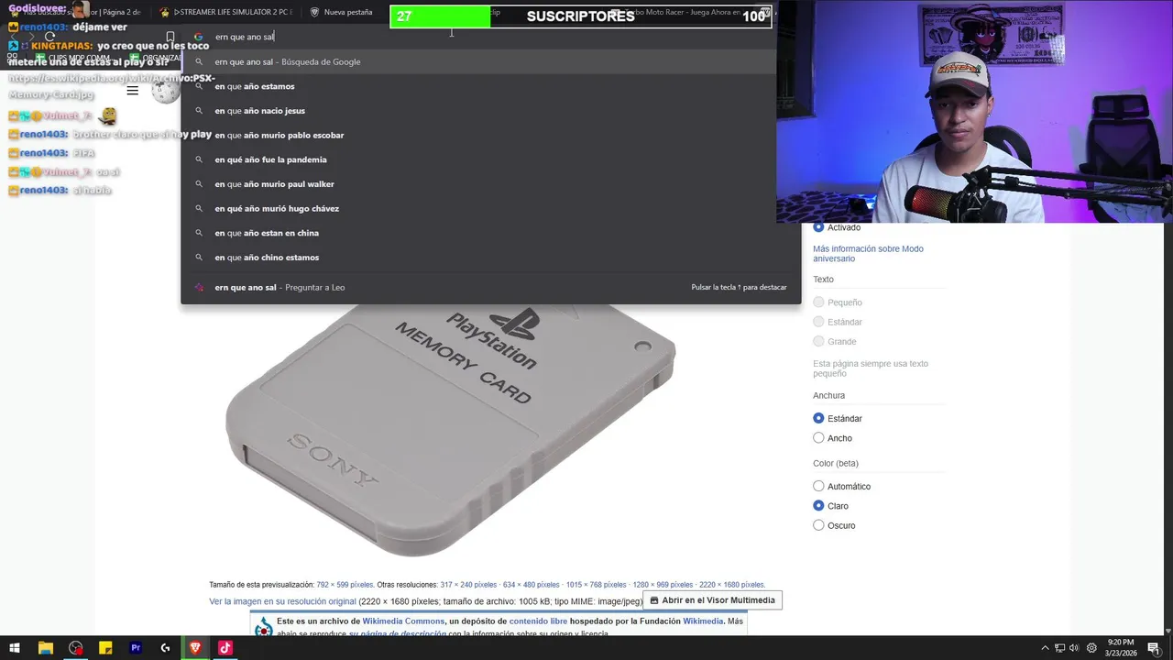Launch Adobe Premiere Pro from taskbar
The width and height of the screenshot is (1173, 660).
click(x=136, y=648)
